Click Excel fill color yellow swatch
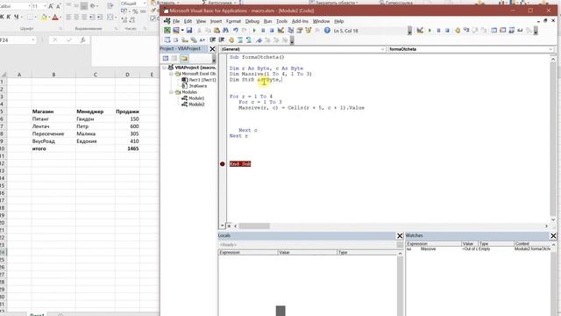Screen dimensions: 561x316 coord(44,17)
